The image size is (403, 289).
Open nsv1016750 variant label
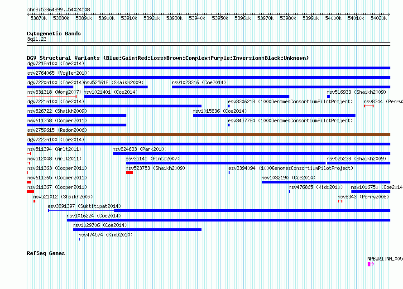coord(377,187)
